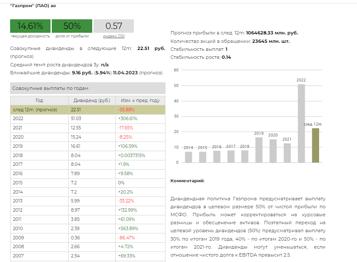Select the "след 12m. (прогноз)" table row label
357x262 pixels.
[35, 110]
